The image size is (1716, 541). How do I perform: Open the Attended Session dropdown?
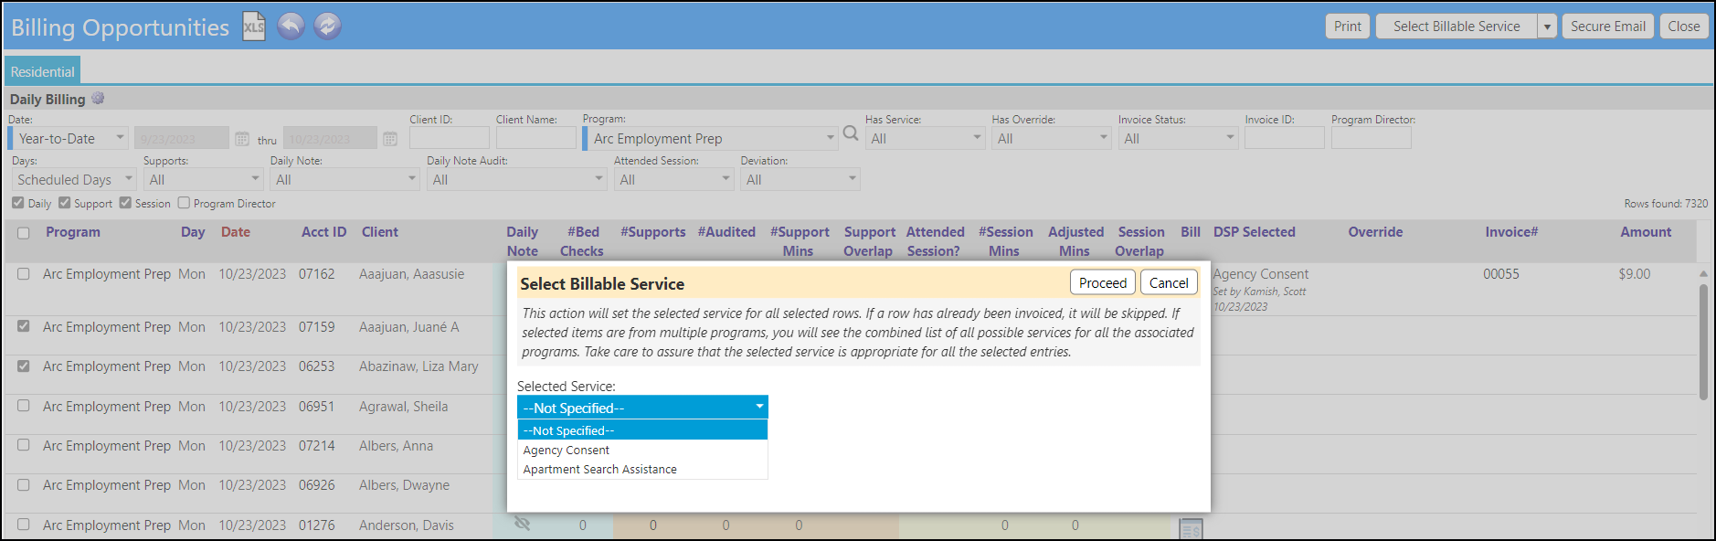click(x=673, y=179)
